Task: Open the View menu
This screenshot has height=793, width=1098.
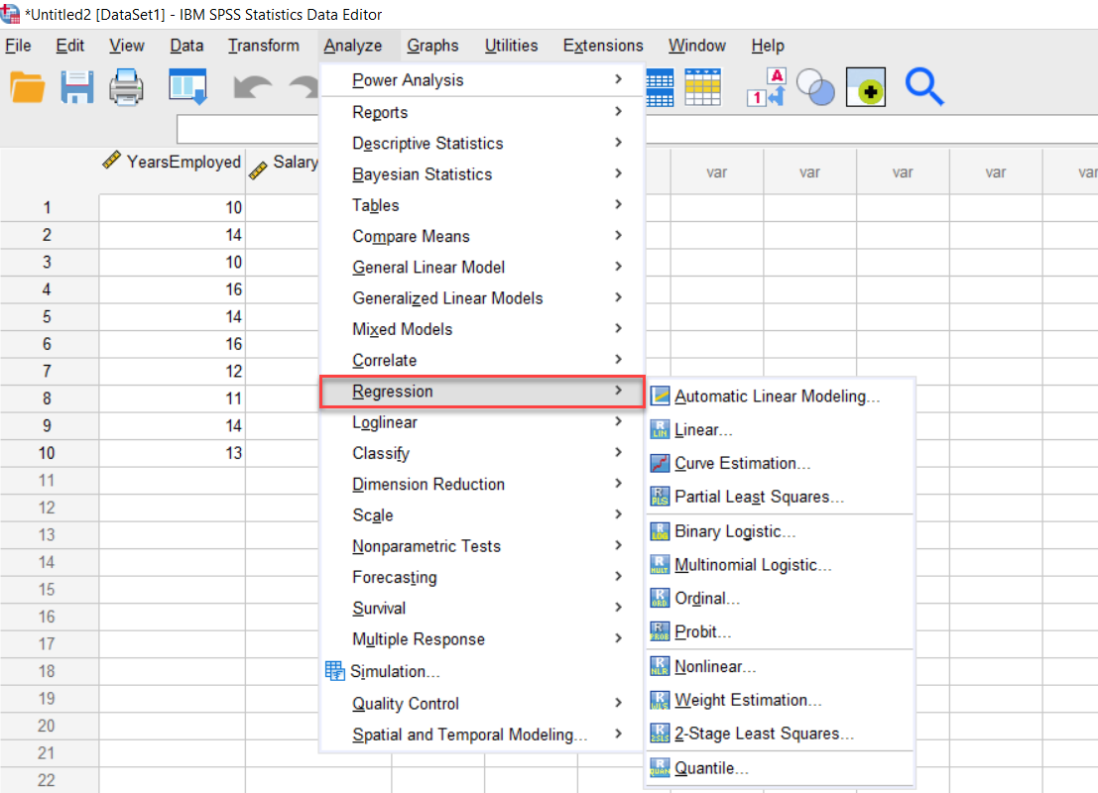Action: [x=127, y=46]
